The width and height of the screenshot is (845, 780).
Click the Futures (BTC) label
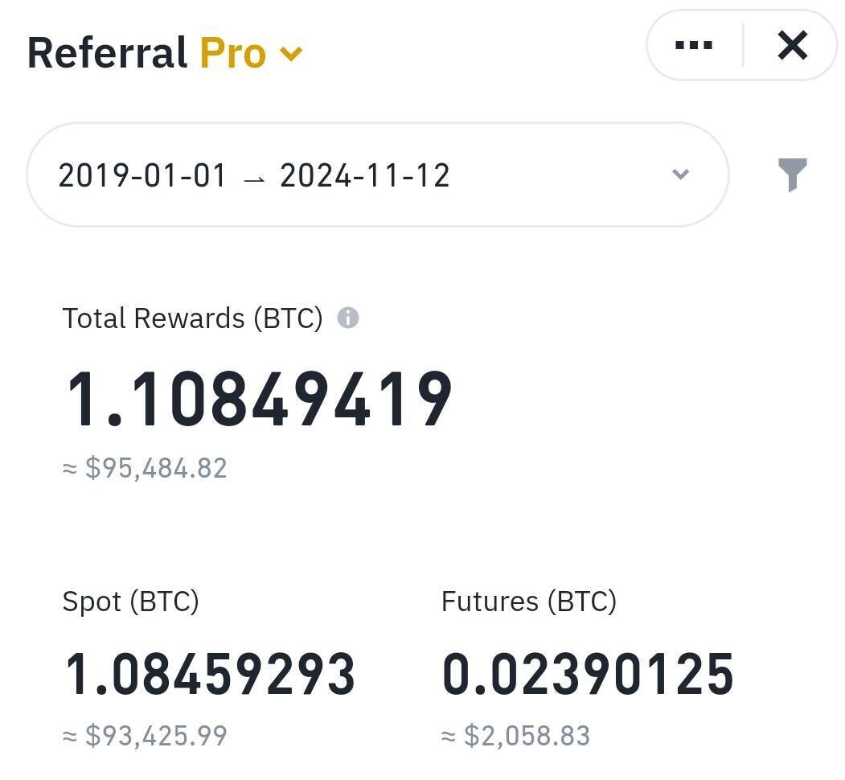(528, 601)
